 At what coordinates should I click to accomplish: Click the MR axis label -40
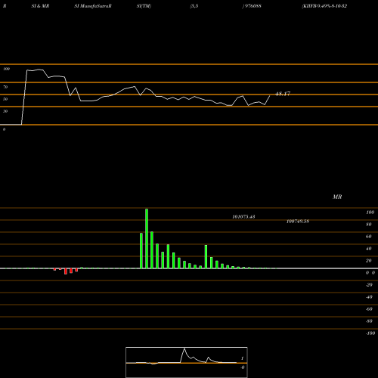pyautogui.click(x=369, y=297)
